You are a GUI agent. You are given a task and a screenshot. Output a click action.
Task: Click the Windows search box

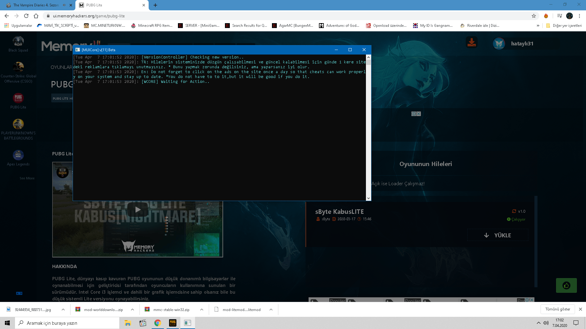[67, 323]
